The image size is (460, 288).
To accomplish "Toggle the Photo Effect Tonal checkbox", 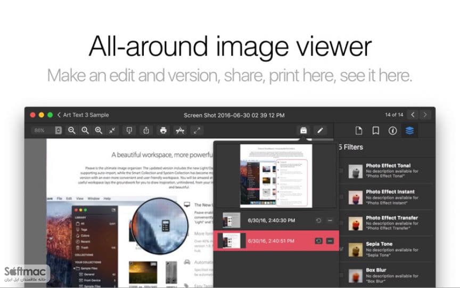I will (x=341, y=171).
